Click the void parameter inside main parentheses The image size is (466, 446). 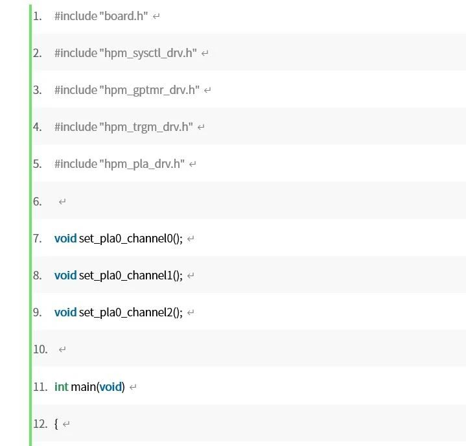(111, 387)
